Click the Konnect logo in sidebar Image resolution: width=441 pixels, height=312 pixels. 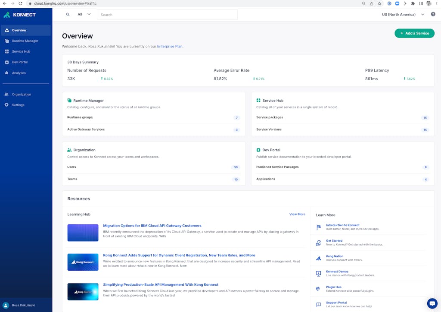click(x=20, y=15)
